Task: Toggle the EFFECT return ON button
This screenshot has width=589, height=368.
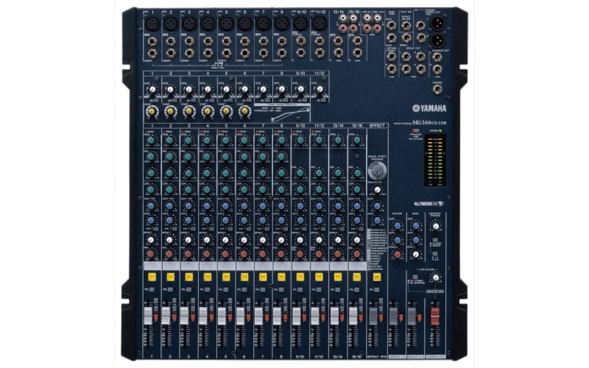Action: pyautogui.click(x=376, y=277)
